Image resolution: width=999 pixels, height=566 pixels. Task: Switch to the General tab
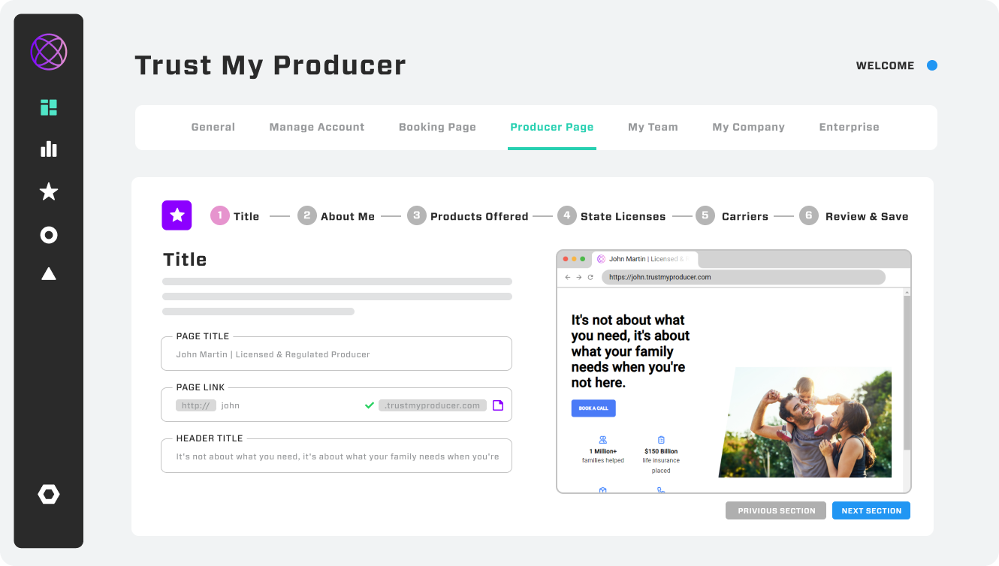coord(213,127)
